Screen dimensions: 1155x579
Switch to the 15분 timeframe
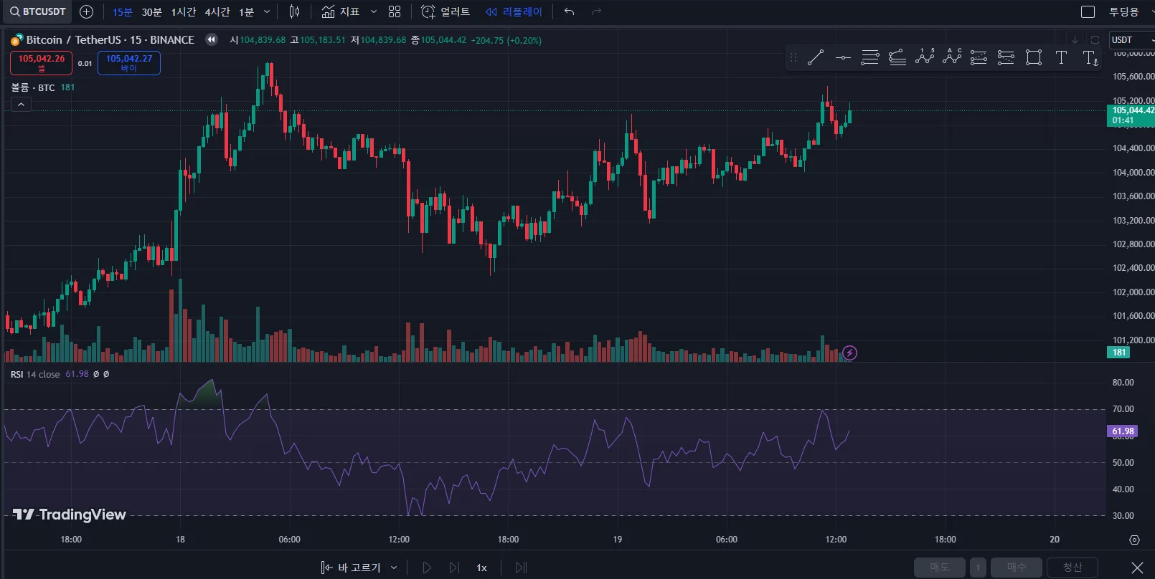tap(123, 11)
